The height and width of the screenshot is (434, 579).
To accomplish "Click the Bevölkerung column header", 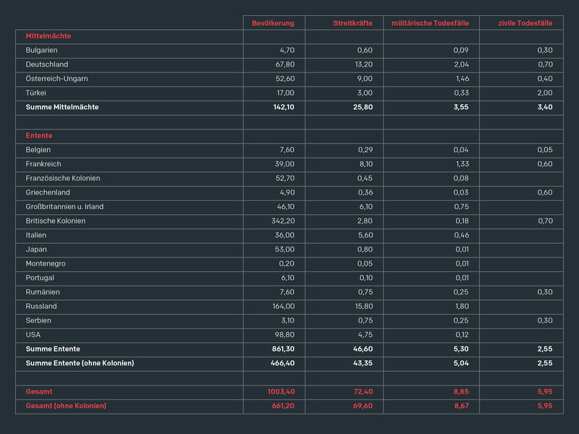I will tap(273, 23).
